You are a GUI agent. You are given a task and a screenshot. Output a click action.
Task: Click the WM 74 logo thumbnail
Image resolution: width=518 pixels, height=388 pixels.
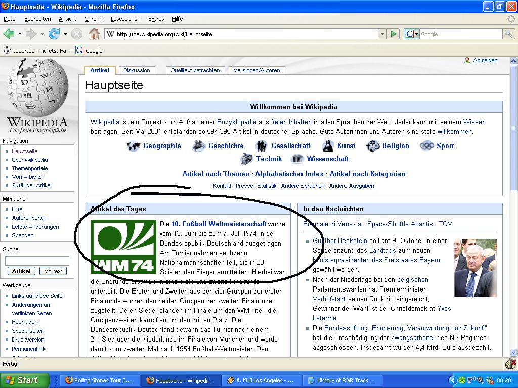tap(123, 247)
